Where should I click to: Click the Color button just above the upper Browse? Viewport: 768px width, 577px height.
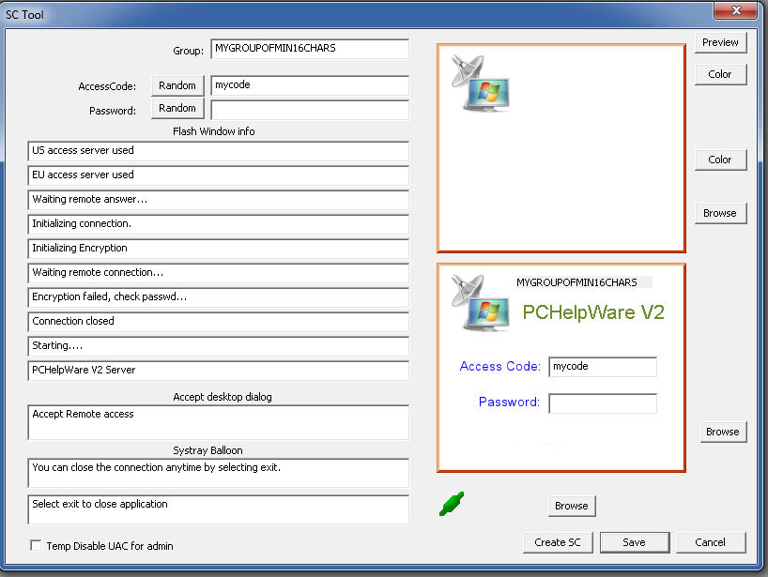(x=720, y=159)
